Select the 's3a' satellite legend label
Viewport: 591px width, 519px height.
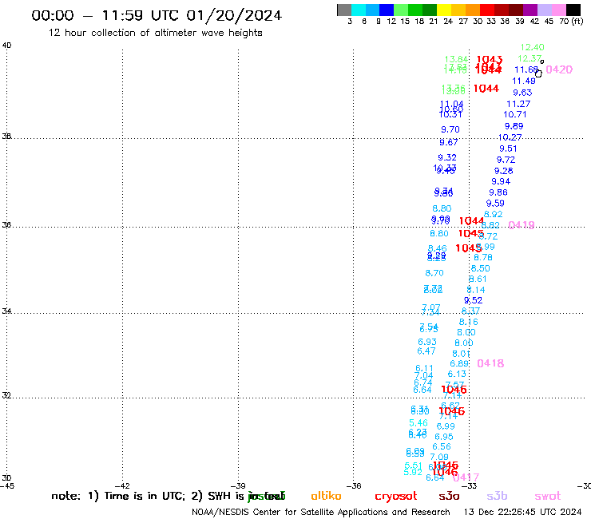click(x=449, y=496)
